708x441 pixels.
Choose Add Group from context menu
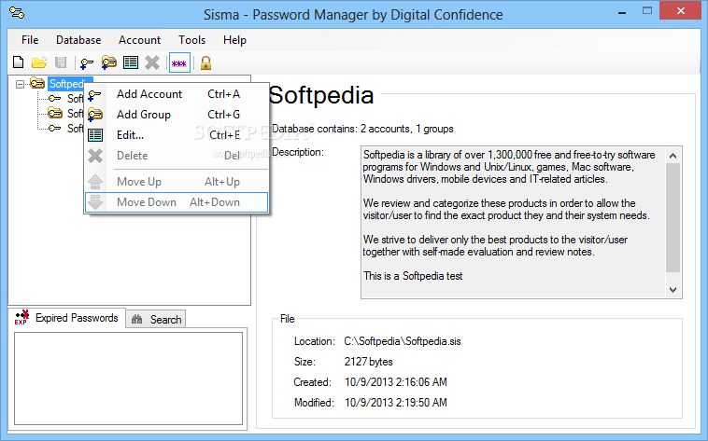[x=177, y=115]
